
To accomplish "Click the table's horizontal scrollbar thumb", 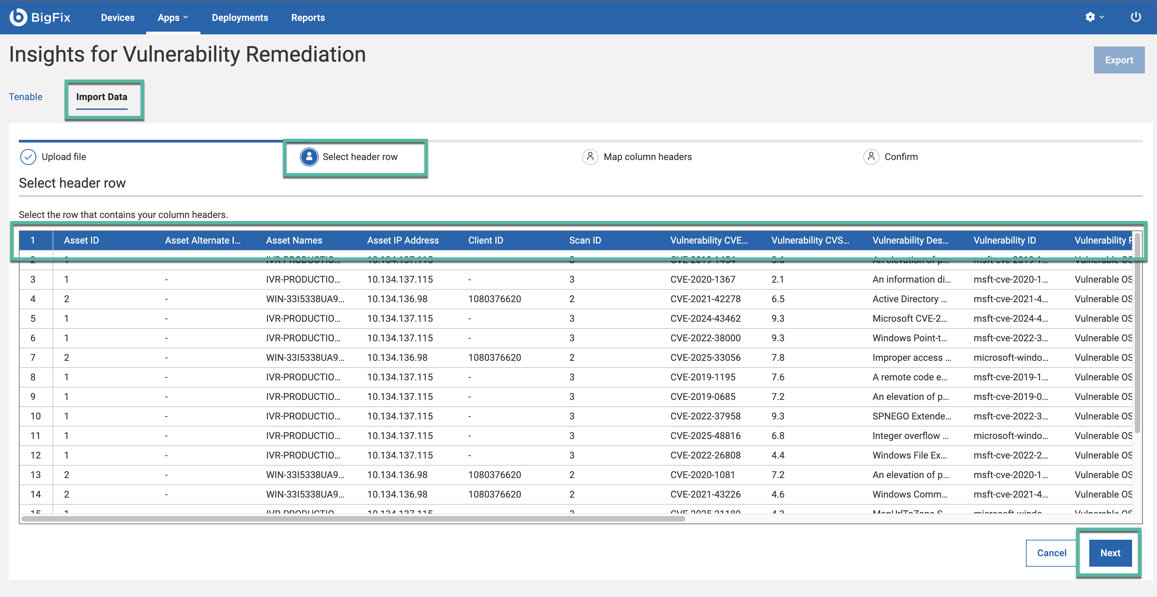I will [353, 519].
